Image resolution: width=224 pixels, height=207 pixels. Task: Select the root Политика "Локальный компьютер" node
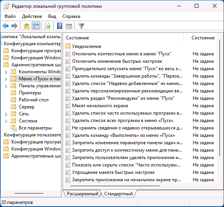(31, 37)
